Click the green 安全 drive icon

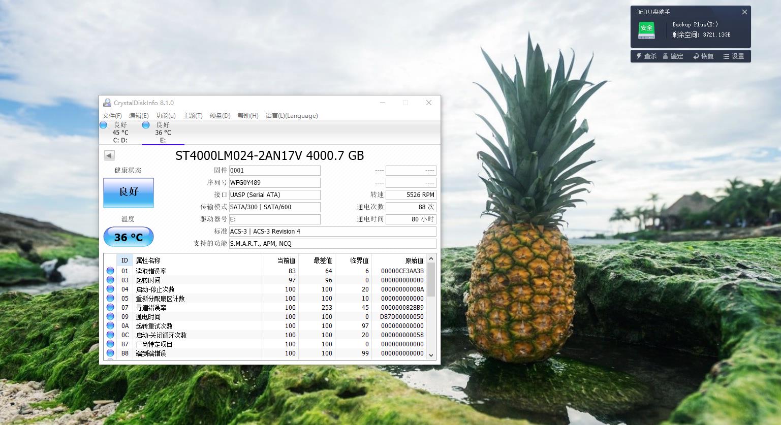tap(646, 30)
